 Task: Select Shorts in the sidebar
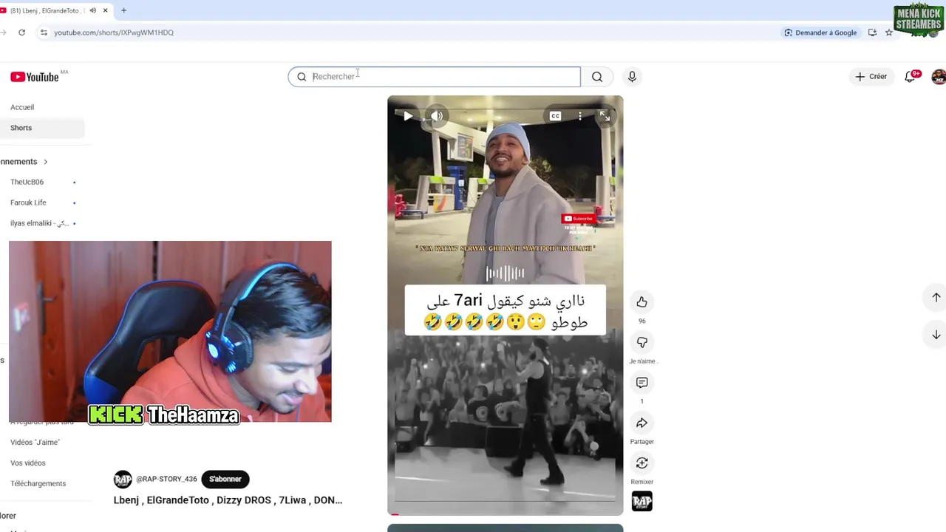[42, 128]
